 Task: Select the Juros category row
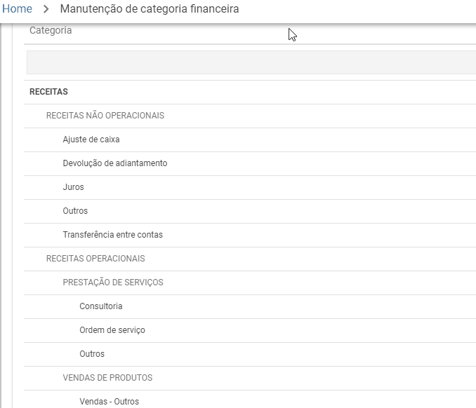point(250,187)
